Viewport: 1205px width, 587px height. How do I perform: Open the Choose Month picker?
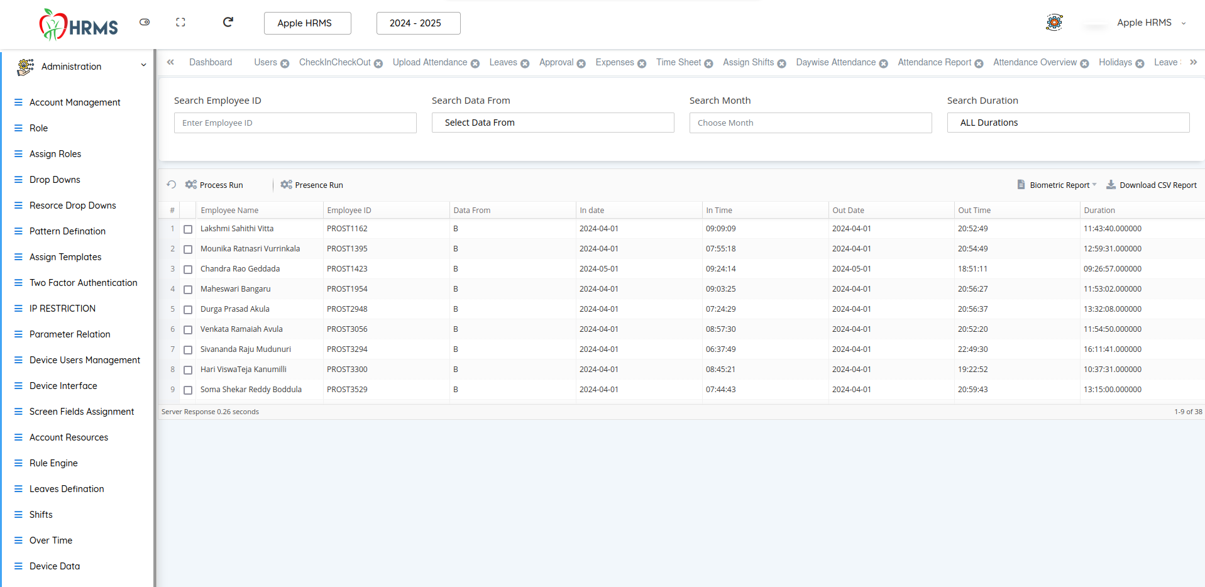click(811, 123)
